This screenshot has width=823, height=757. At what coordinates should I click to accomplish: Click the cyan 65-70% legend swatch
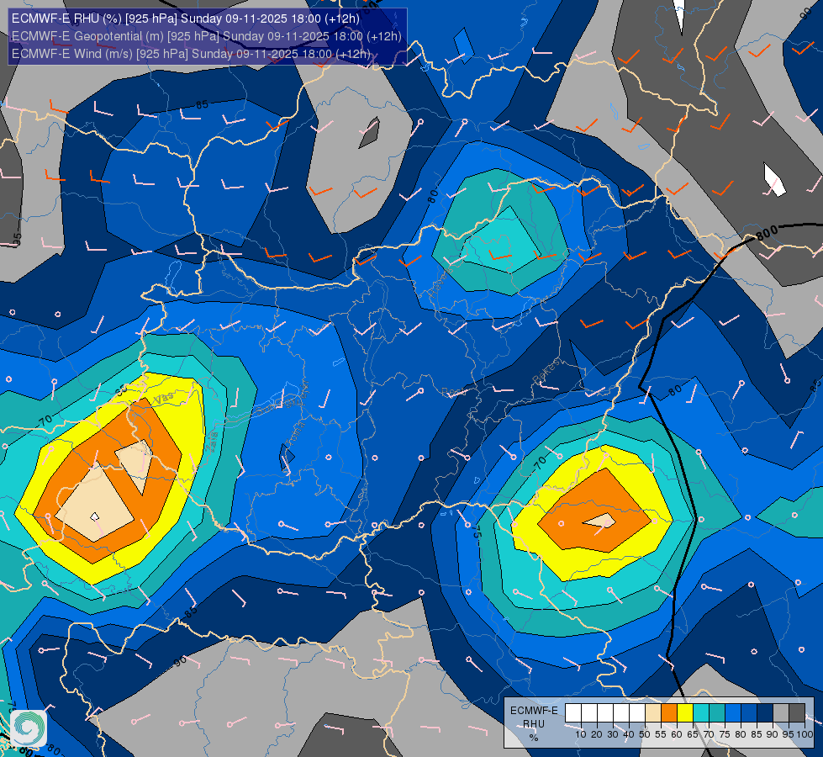click(x=701, y=713)
